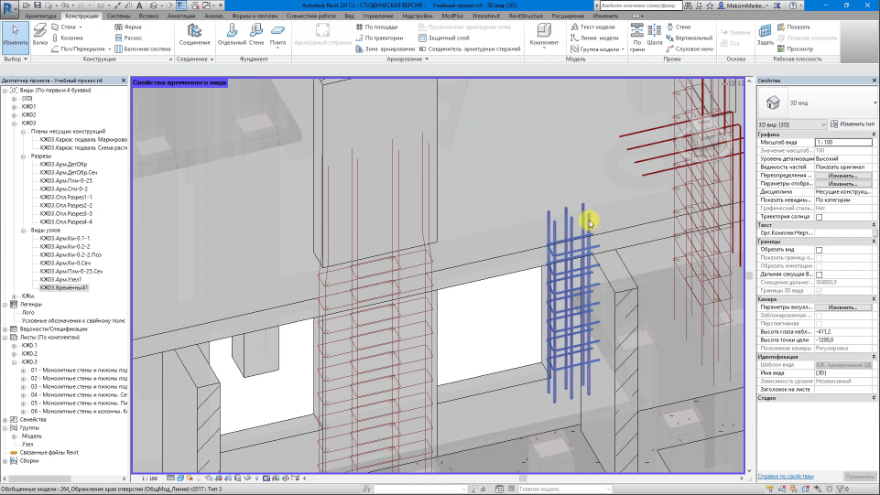Select the По грани opening tool
Image resolution: width=880 pixels, height=495 pixels.
pyautogui.click(x=636, y=35)
